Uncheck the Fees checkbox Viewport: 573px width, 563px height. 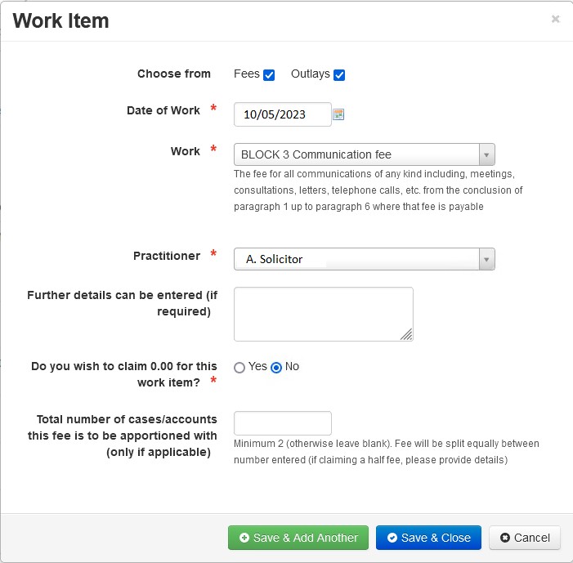(x=269, y=75)
